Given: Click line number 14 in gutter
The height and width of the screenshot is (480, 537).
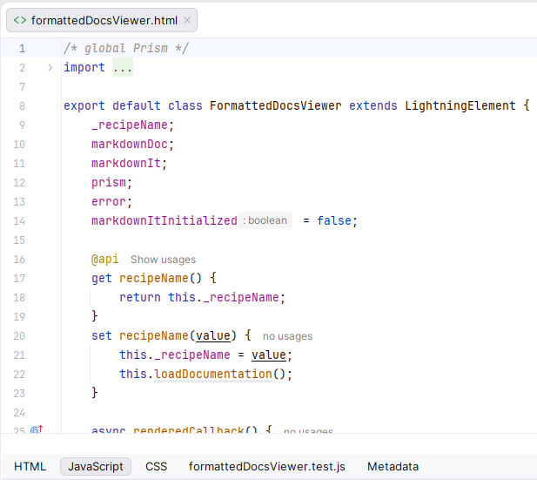Looking at the screenshot, I should pyautogui.click(x=19, y=220).
